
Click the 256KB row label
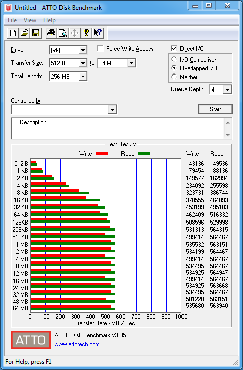point(20,230)
